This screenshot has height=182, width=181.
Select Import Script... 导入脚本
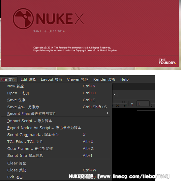coord(55,121)
